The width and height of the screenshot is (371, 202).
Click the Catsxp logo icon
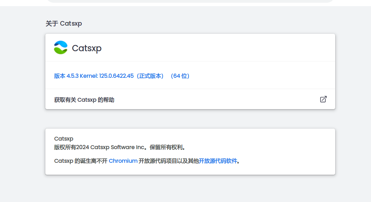point(61,47)
